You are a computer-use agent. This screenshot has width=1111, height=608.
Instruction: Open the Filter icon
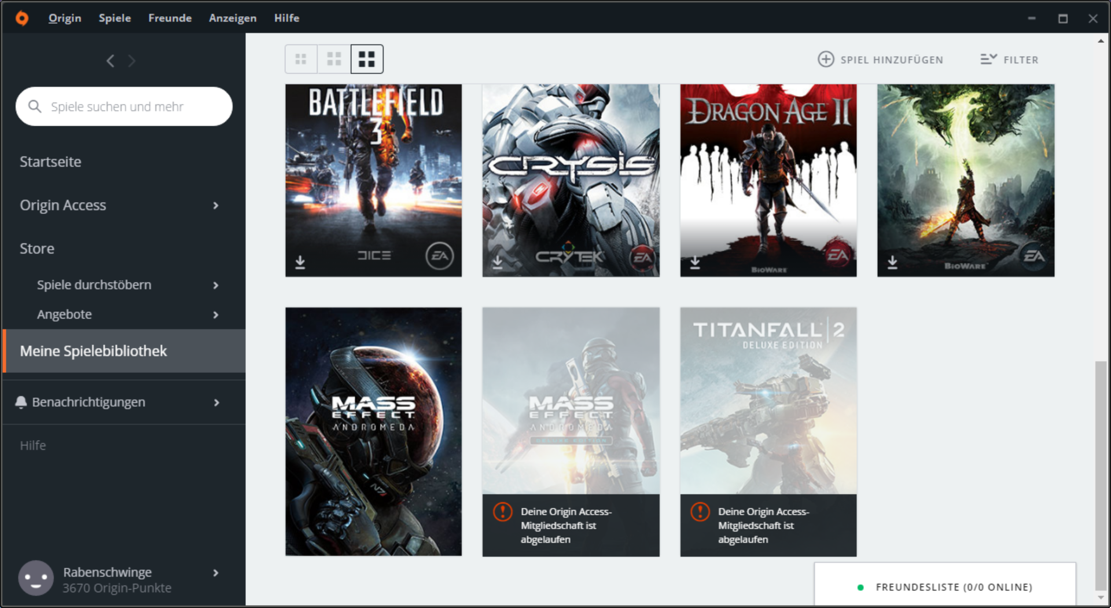pyautogui.click(x=988, y=59)
